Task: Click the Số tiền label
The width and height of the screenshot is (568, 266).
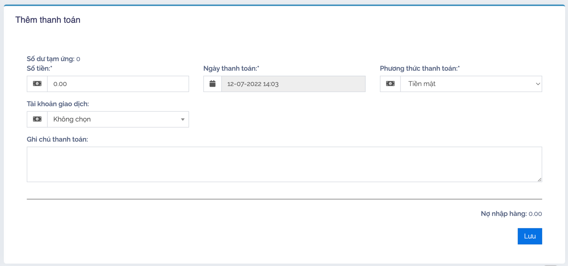Action: point(39,68)
